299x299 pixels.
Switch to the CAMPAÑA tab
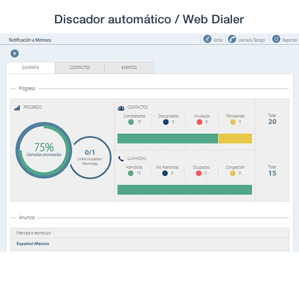tap(30, 68)
